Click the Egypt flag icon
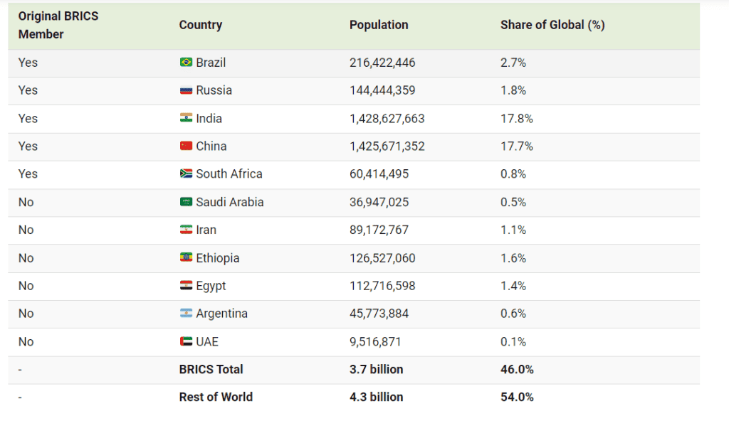This screenshot has width=729, height=443. point(186,286)
